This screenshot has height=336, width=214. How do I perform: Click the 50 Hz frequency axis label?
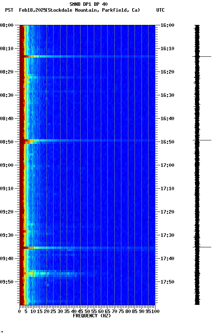point(87,311)
